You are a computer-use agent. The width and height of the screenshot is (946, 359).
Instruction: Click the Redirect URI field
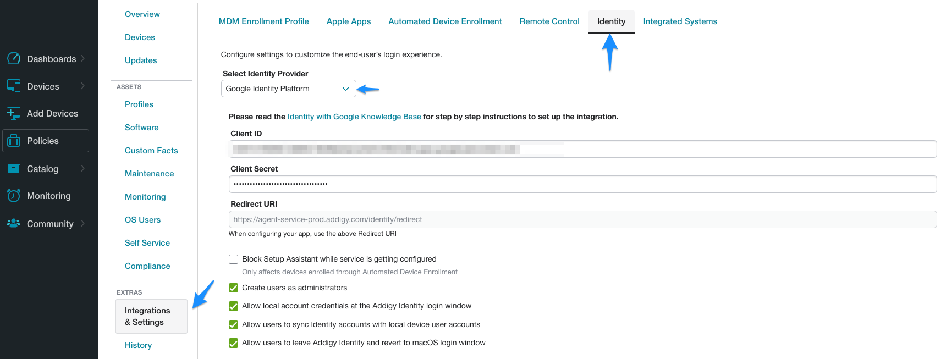click(x=582, y=219)
